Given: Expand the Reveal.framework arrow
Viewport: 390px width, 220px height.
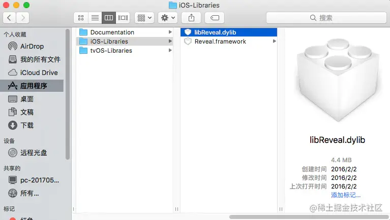Looking at the screenshot, I should 275,41.
